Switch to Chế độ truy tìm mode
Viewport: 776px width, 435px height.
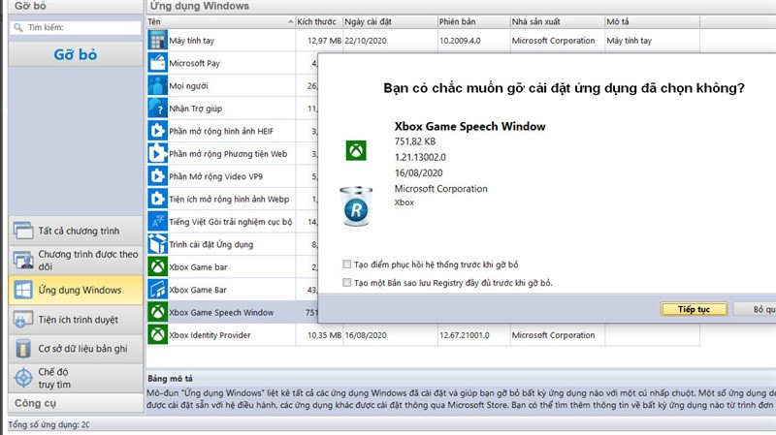click(x=76, y=378)
